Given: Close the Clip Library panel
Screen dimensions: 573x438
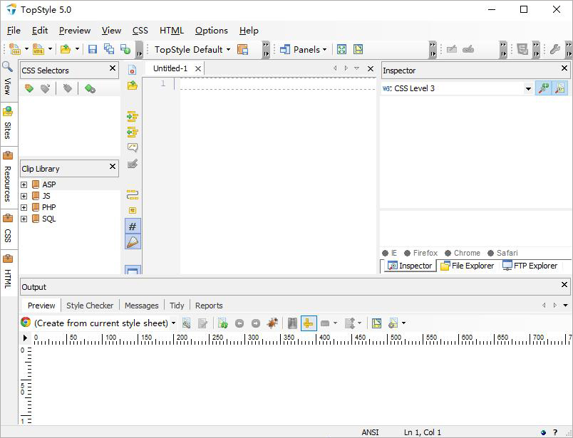Looking at the screenshot, I should tap(113, 167).
